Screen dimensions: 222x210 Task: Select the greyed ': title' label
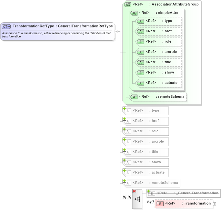click(x=154, y=152)
